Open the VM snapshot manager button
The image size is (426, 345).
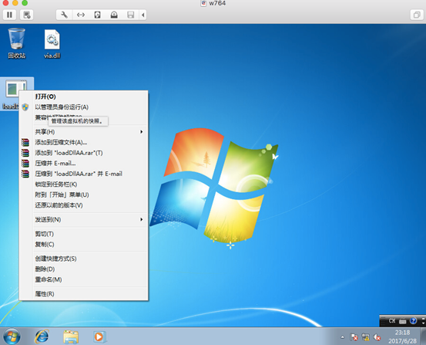[27, 15]
